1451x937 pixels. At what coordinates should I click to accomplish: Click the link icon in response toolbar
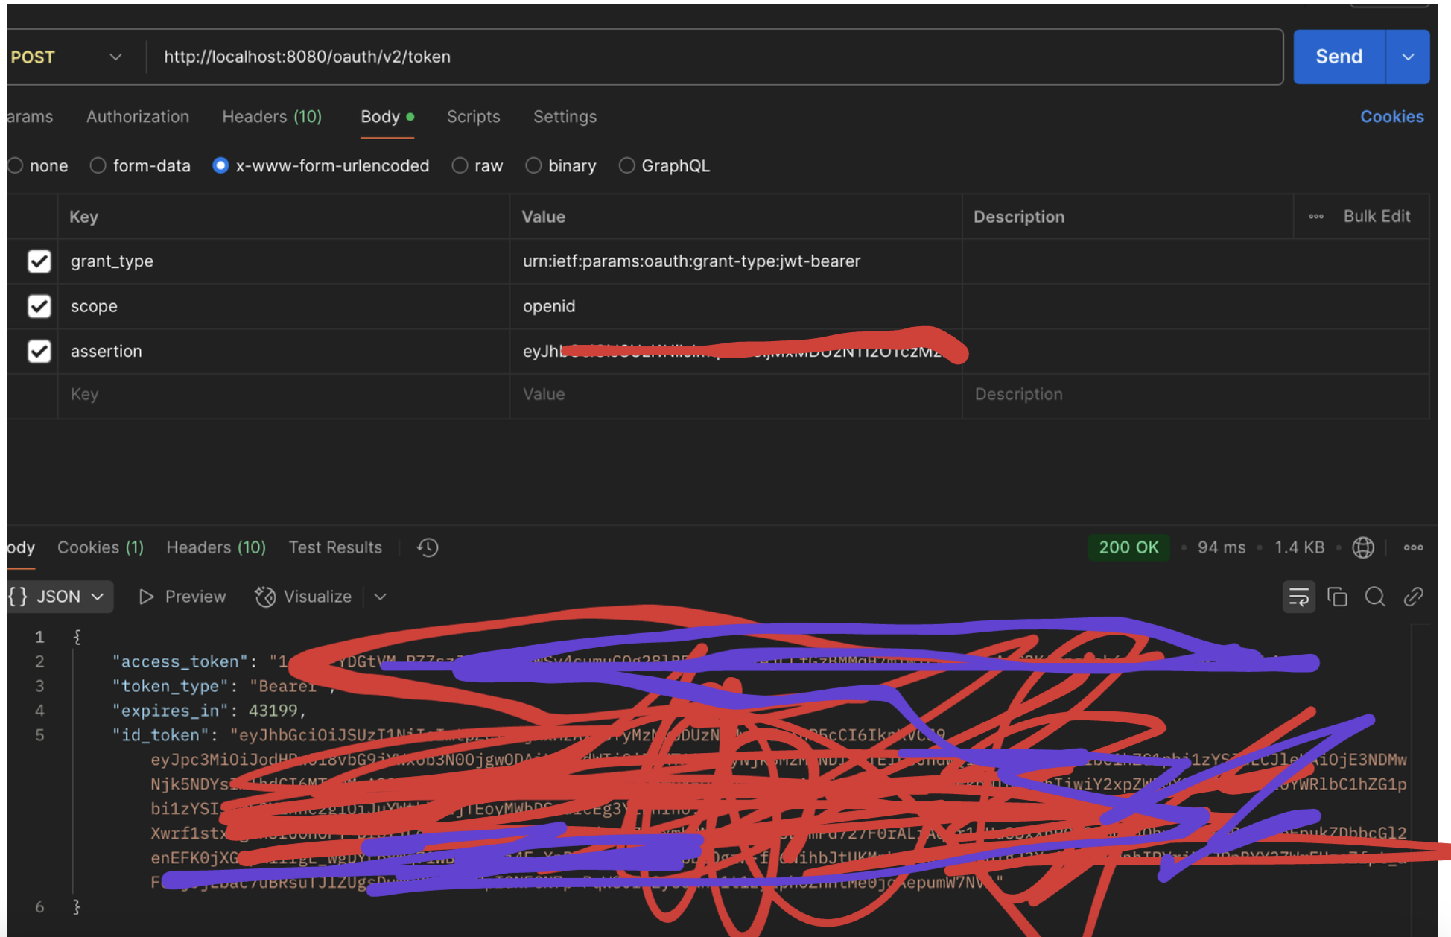[1413, 597]
